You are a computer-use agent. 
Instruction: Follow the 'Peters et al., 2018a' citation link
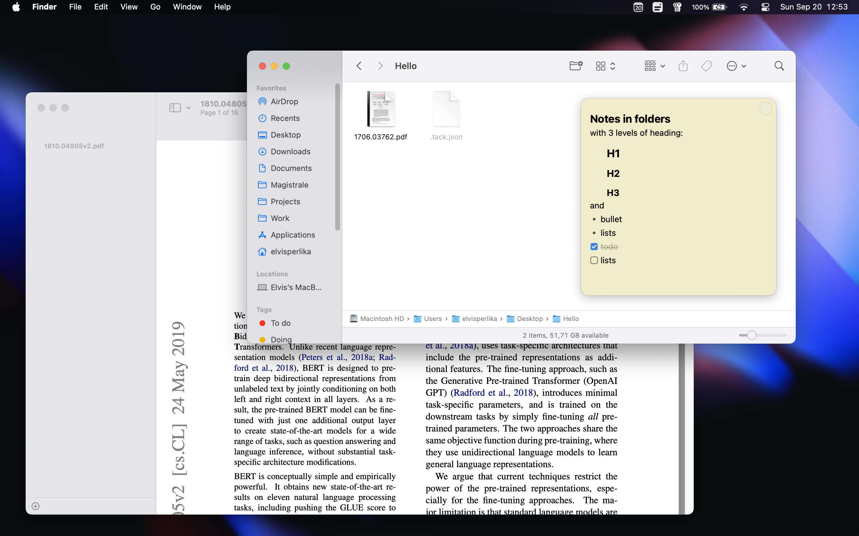pos(337,357)
